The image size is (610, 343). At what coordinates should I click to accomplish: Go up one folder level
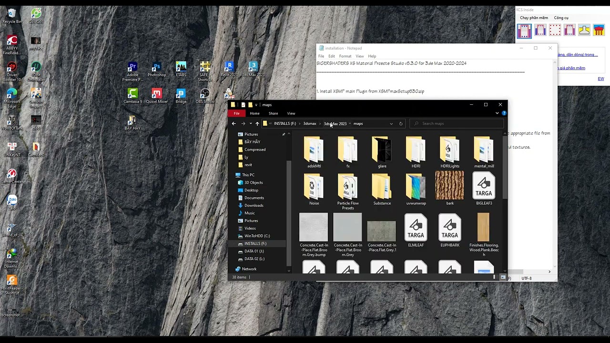(x=257, y=123)
